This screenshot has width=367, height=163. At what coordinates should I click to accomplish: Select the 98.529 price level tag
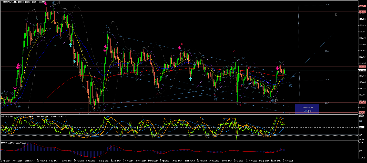(362, 112)
